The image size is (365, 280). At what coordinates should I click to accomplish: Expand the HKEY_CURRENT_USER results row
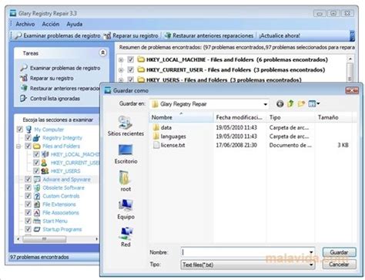[x=121, y=70]
